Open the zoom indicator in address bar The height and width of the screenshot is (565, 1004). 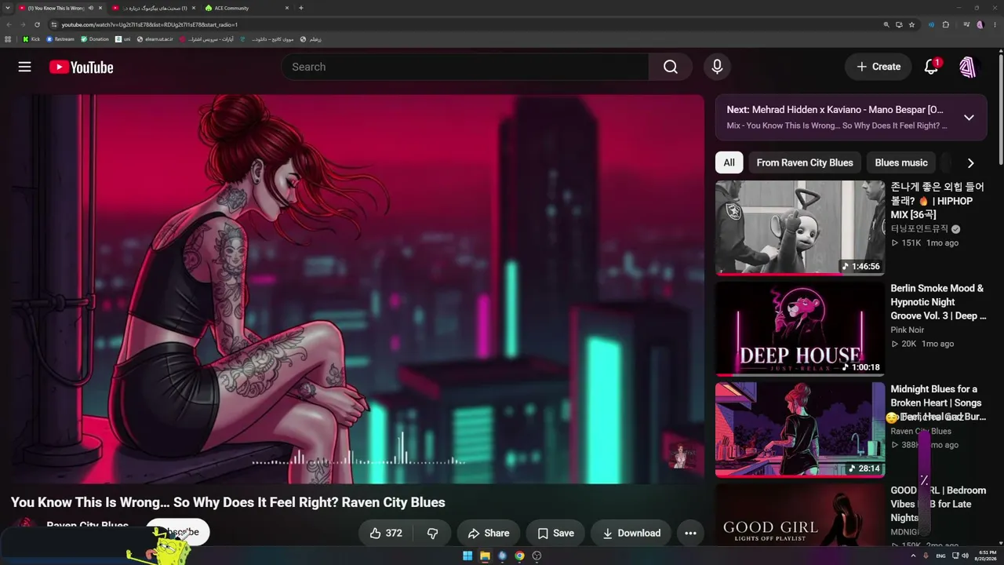tap(886, 24)
